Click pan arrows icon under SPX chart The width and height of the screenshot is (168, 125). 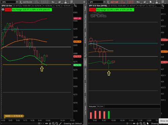point(46,124)
